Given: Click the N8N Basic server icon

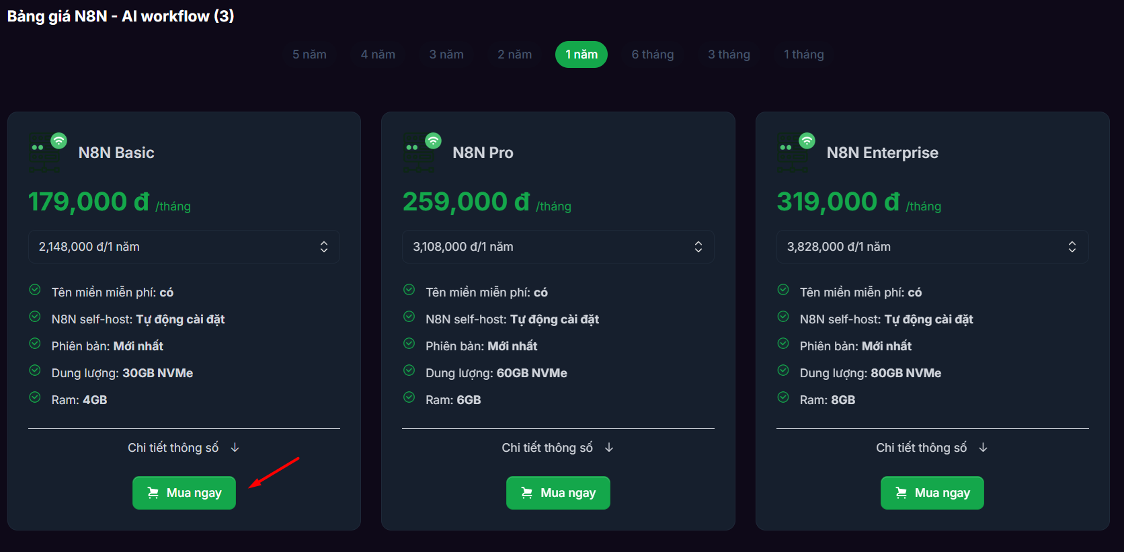Looking at the screenshot, I should tap(46, 153).
